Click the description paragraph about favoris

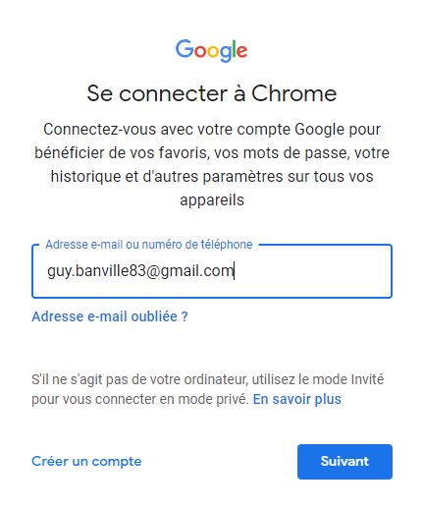coord(212,164)
